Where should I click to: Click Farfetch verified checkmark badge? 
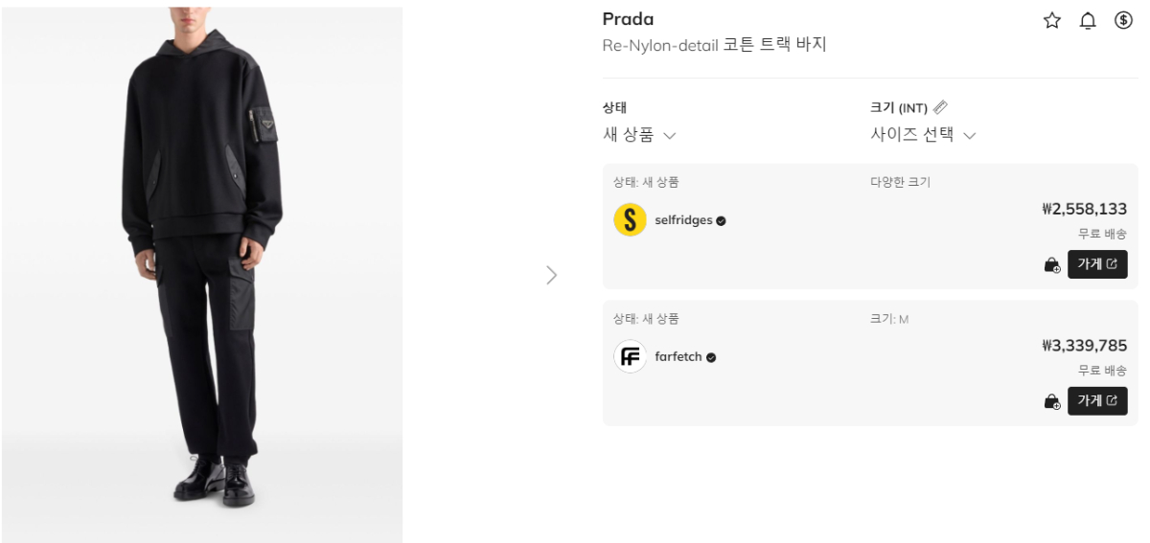711,358
